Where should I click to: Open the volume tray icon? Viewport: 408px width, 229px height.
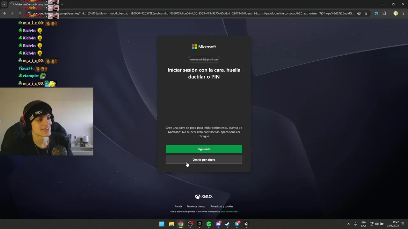coord(377,224)
